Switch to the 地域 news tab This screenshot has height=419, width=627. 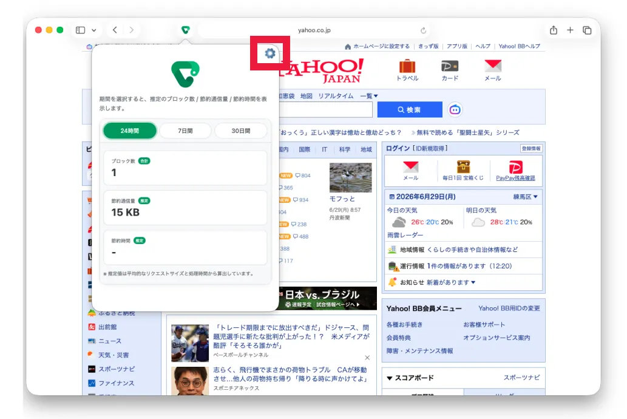click(366, 149)
